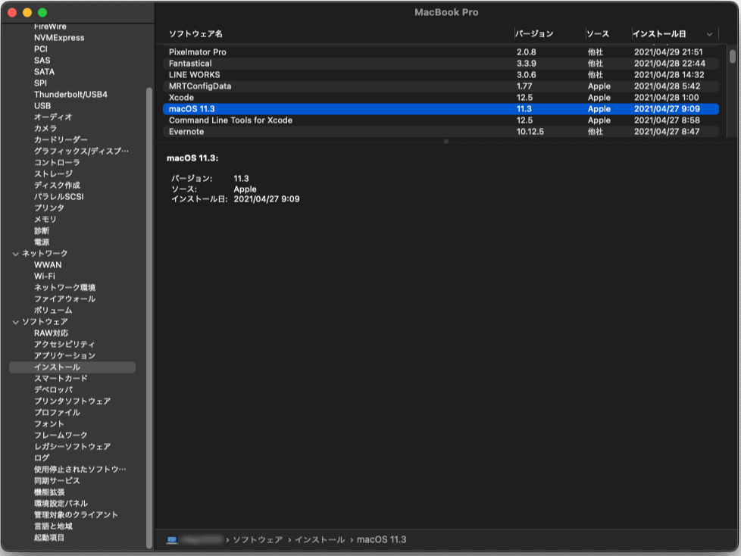Open フレームワーク in sidebar
This screenshot has height=556, width=741.
(61, 435)
